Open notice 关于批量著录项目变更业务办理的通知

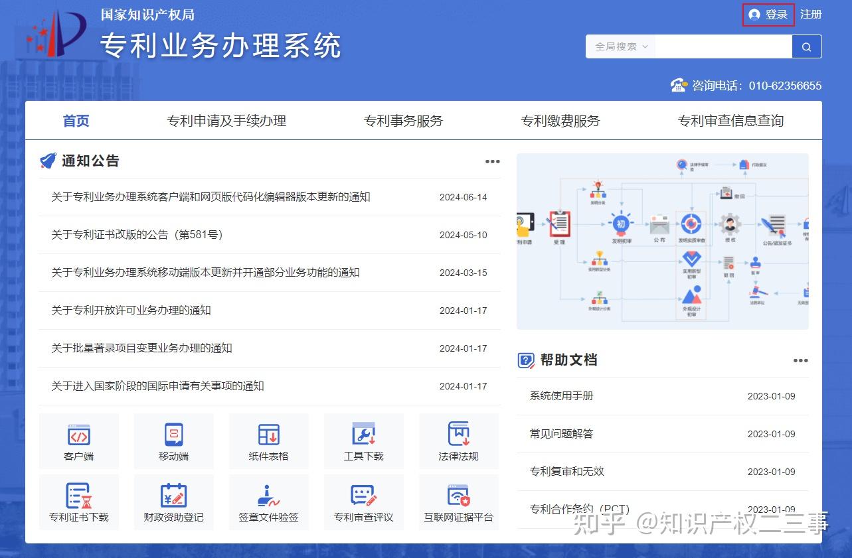click(141, 348)
